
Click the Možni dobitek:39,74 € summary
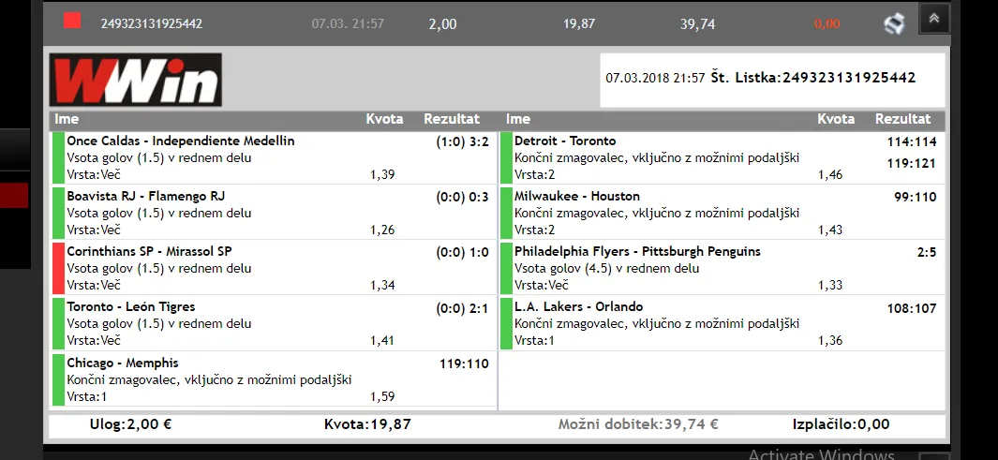pyautogui.click(x=638, y=424)
